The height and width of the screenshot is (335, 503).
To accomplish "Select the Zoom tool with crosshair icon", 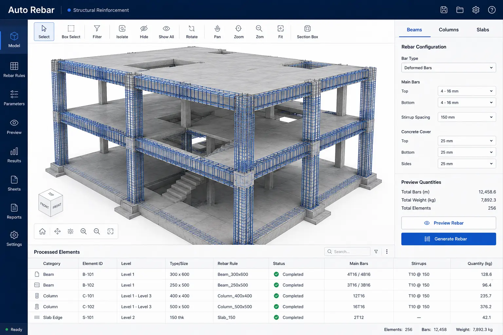I will coord(239,32).
